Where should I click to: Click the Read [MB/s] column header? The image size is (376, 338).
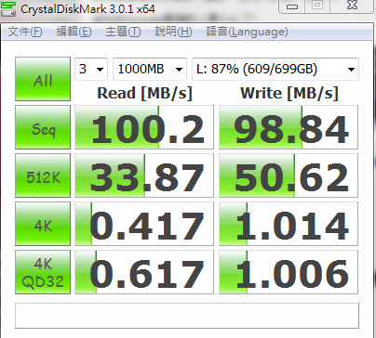pos(144,93)
